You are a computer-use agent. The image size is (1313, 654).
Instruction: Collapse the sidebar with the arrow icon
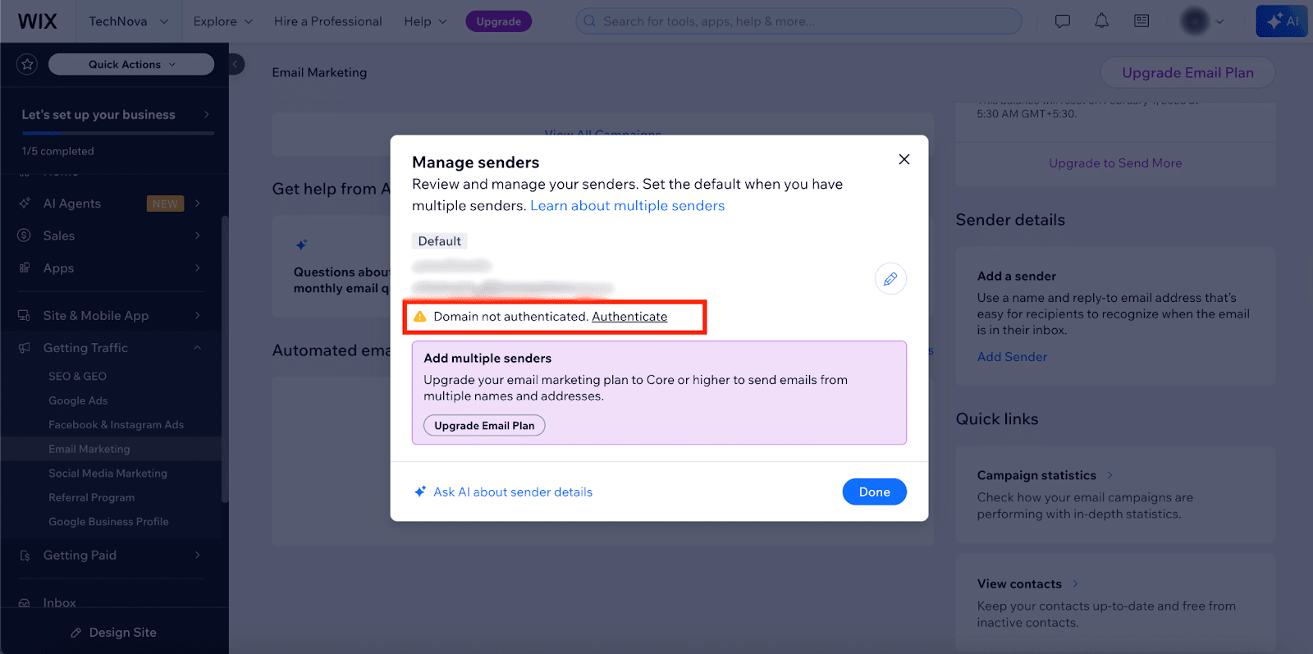(x=236, y=64)
